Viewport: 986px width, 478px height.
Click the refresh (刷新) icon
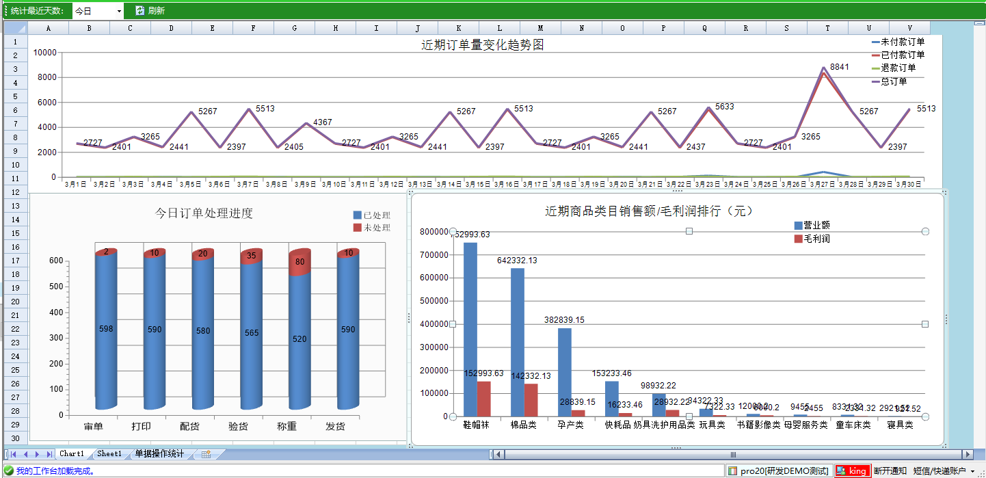139,10
